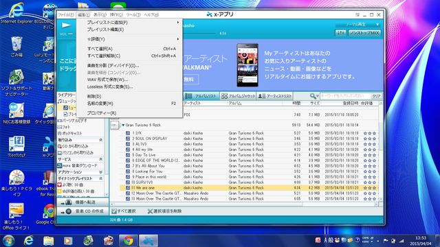The height and width of the screenshot is (247, 440).
Task: Collapse the 取り込み sidebar section
Action: (101, 140)
